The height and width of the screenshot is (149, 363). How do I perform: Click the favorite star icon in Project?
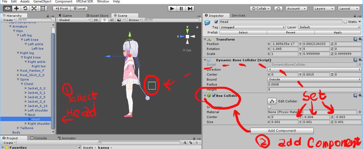point(197,142)
